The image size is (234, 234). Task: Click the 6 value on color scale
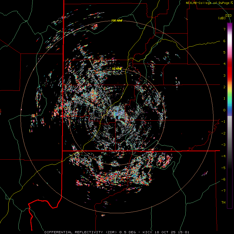[x=224, y=41]
